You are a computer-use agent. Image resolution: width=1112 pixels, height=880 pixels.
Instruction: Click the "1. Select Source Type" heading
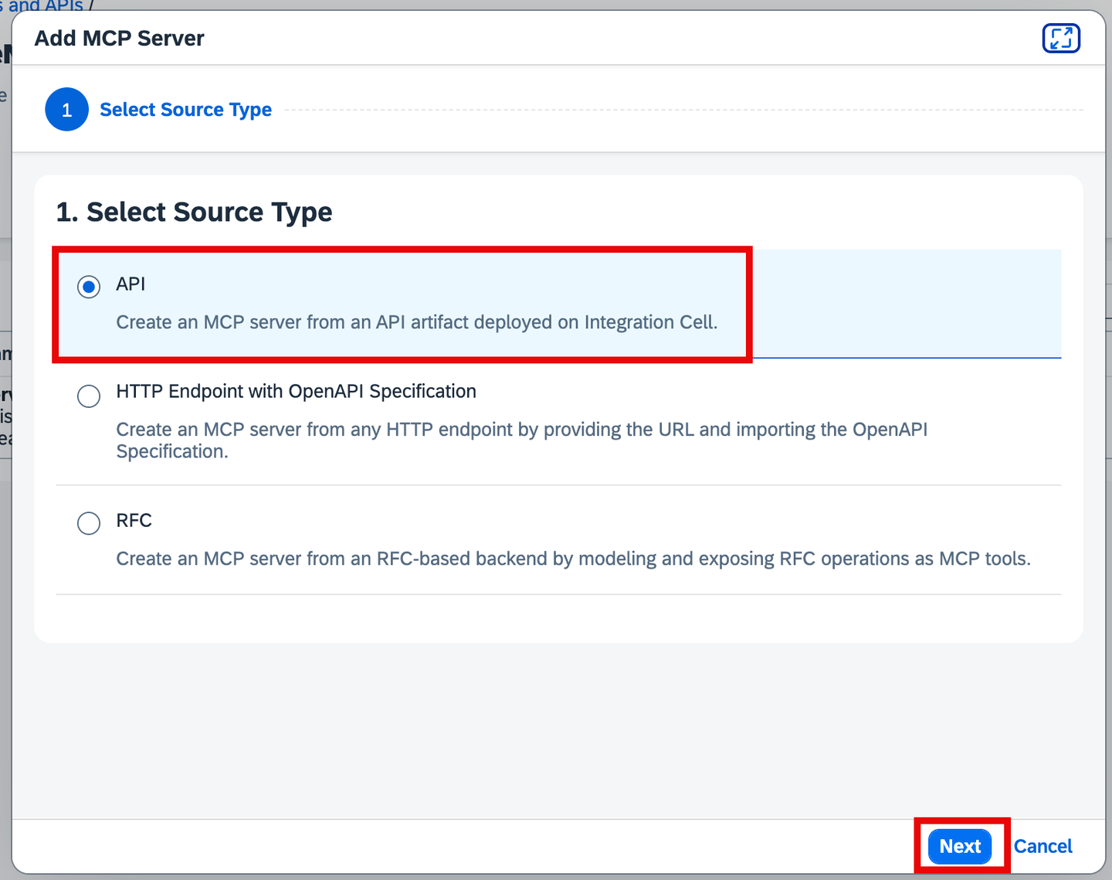coord(194,212)
